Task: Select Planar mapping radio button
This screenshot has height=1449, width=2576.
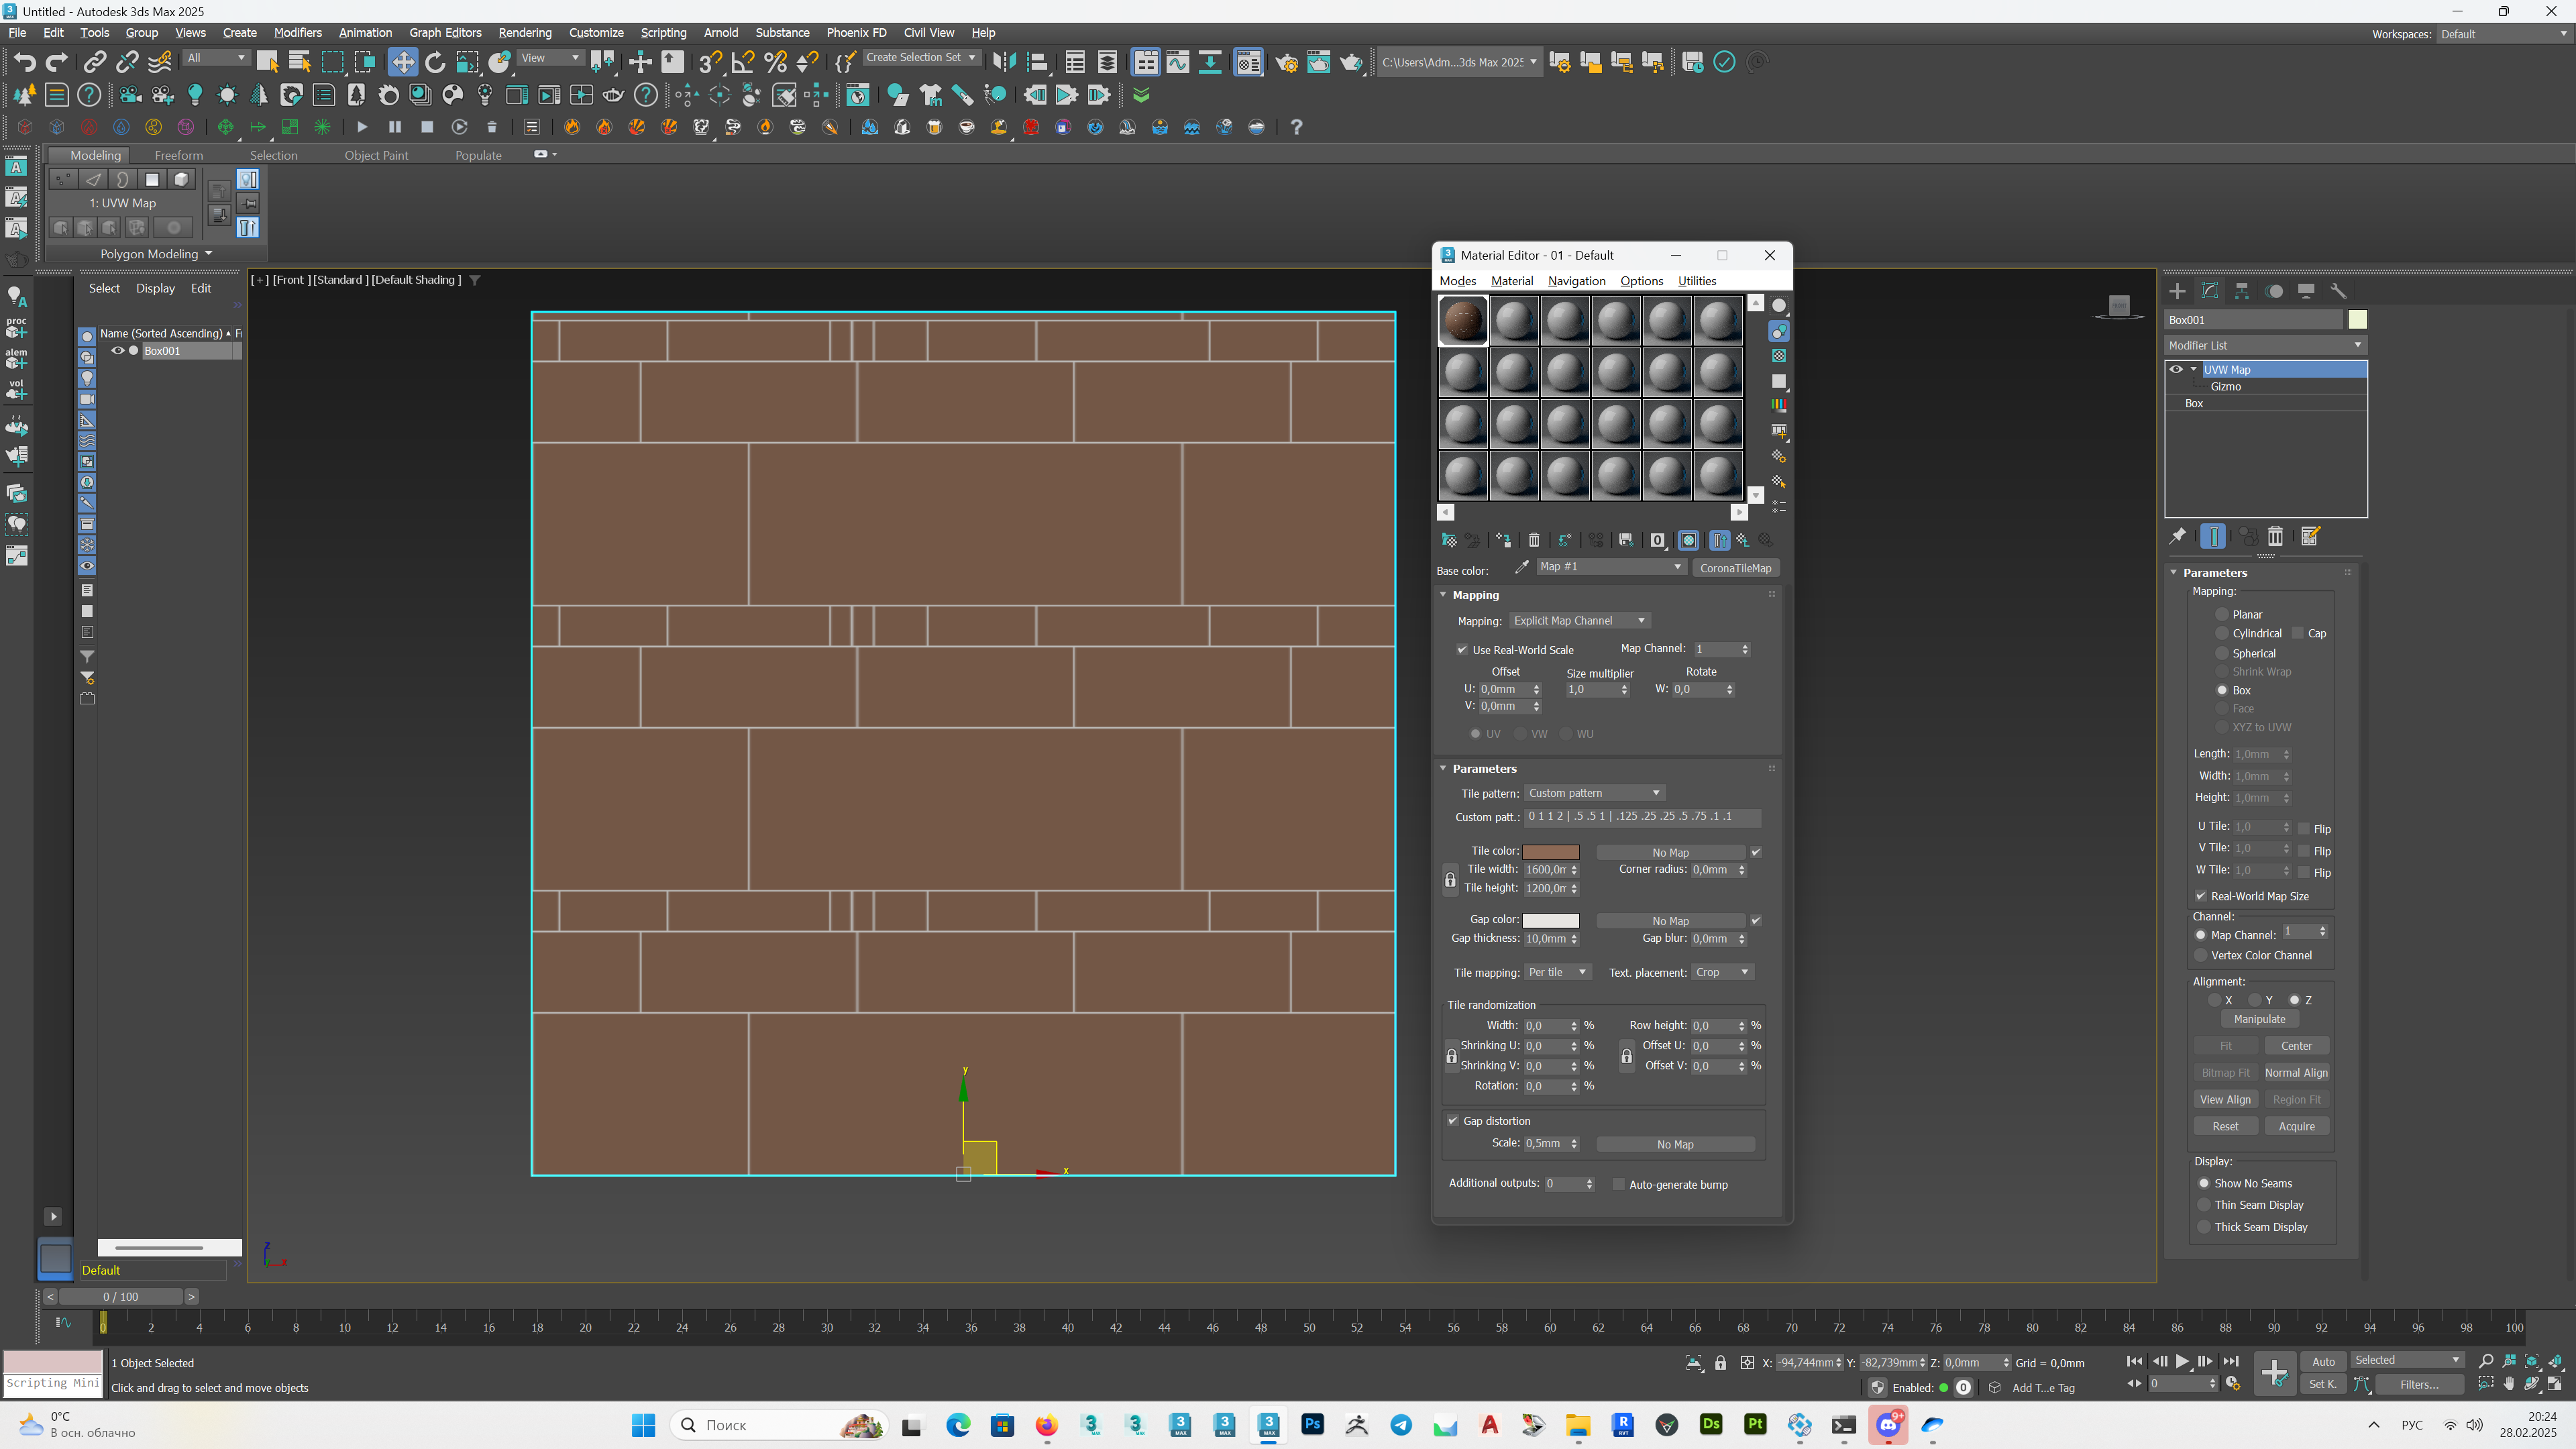Action: [x=2222, y=614]
